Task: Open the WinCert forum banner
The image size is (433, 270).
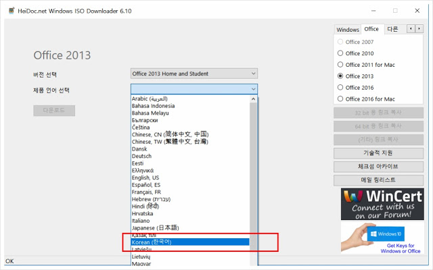Action: tap(382, 204)
